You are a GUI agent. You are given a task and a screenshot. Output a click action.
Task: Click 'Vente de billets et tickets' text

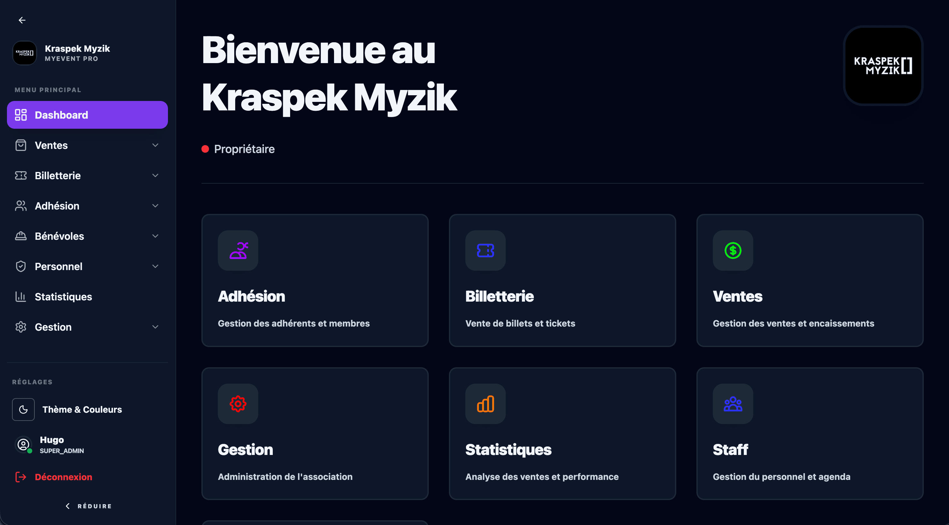[520, 323]
